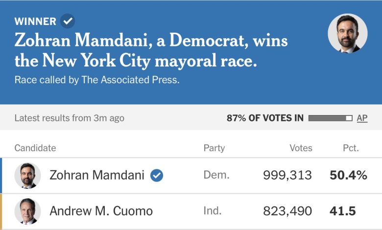This screenshot has height=230, width=382.
Task: Open the large winner portrait in banner
Action: click(x=347, y=33)
